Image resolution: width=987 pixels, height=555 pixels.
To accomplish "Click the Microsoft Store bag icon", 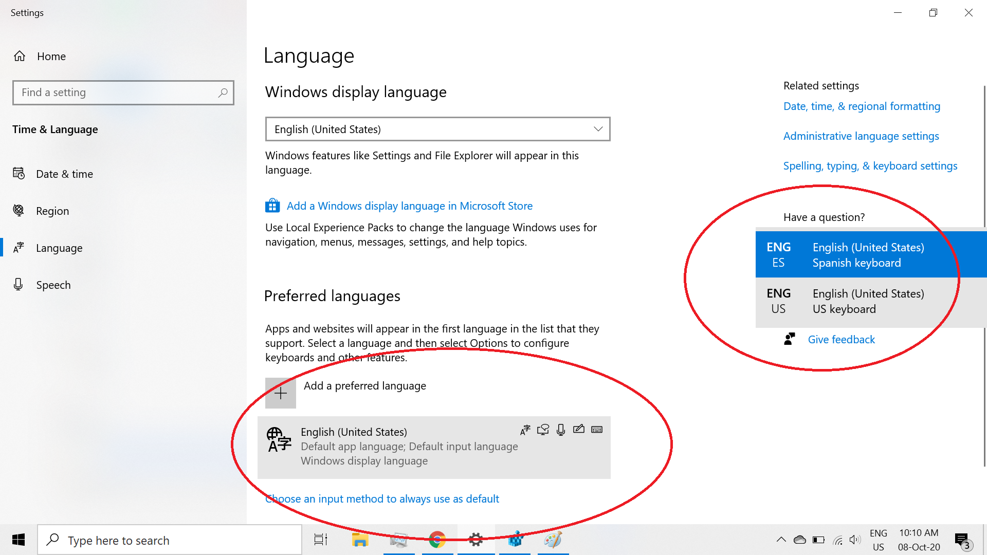I will pos(272,206).
